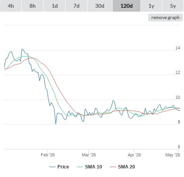
Task: Click the Feb '26 axis label
Action: 48,155
